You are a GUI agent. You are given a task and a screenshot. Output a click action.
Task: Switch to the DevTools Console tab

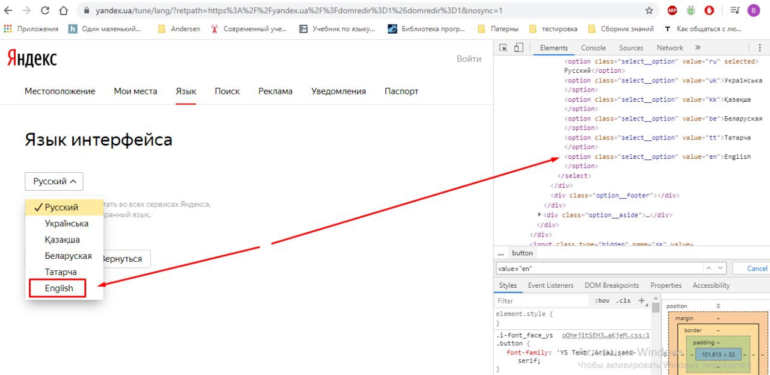(x=593, y=48)
